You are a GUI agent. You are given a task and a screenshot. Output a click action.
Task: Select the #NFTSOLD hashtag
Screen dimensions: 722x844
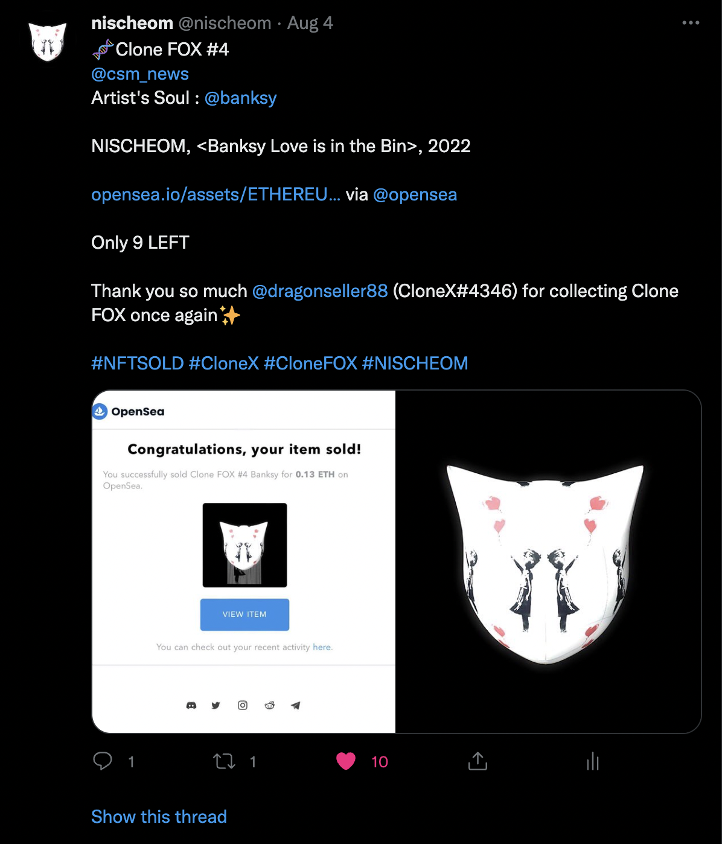(x=138, y=363)
